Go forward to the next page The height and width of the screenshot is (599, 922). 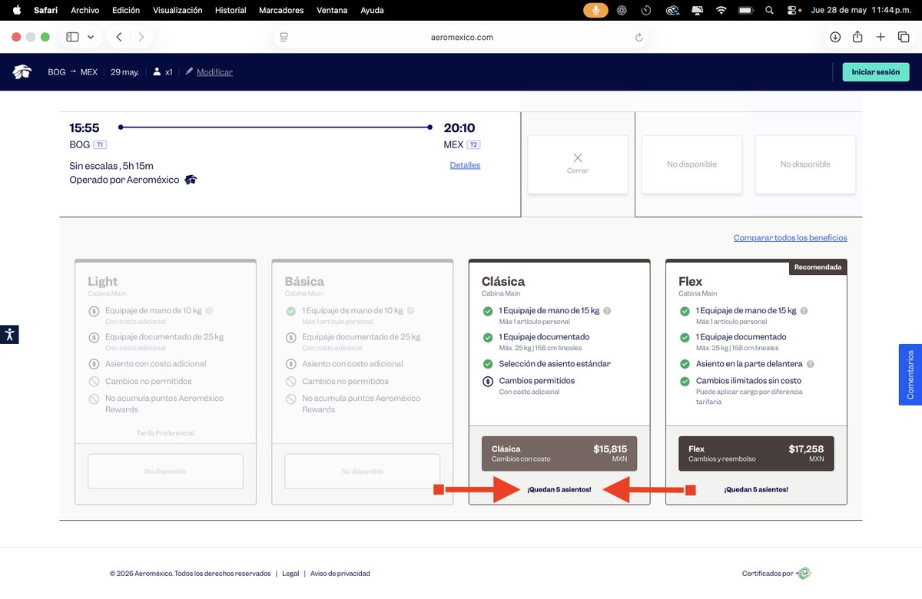coord(141,37)
